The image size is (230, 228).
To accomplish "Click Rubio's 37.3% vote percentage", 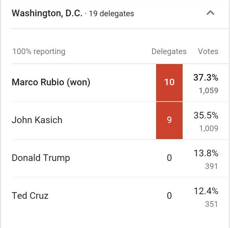I will pyautogui.click(x=206, y=78).
